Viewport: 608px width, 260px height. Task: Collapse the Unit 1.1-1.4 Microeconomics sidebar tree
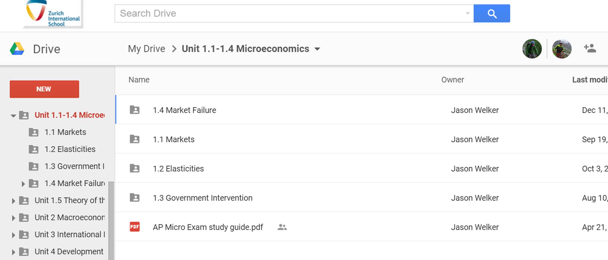click(x=13, y=116)
